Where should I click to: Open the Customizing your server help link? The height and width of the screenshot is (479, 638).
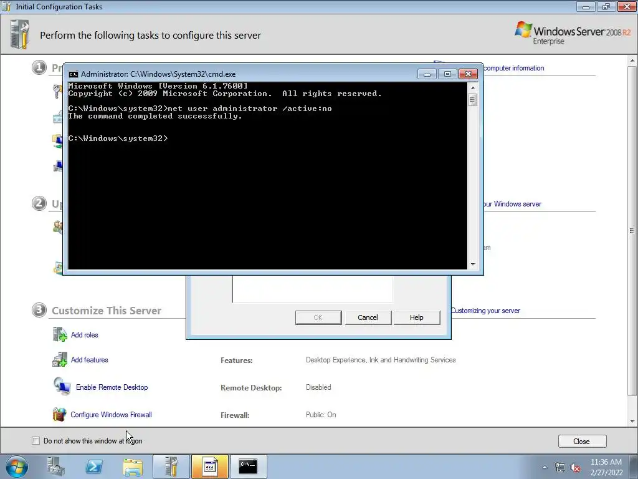click(x=485, y=311)
